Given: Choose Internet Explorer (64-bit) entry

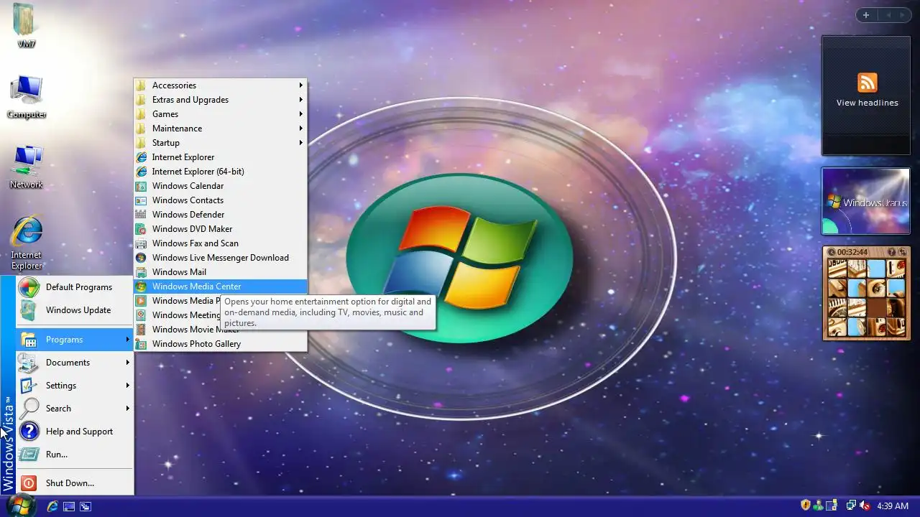Looking at the screenshot, I should click(x=220, y=172).
